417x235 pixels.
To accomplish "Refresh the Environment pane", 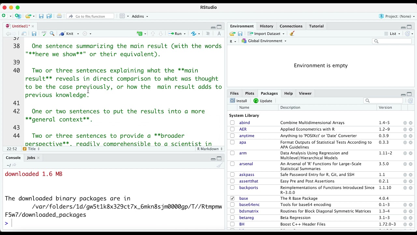I will 408,34.
